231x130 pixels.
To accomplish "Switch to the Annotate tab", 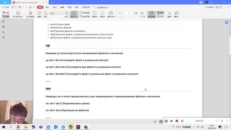I will click(55, 7).
